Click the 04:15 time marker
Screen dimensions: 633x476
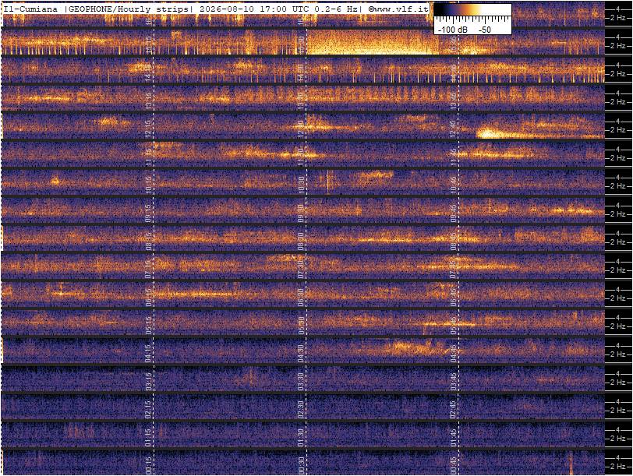tap(149, 353)
